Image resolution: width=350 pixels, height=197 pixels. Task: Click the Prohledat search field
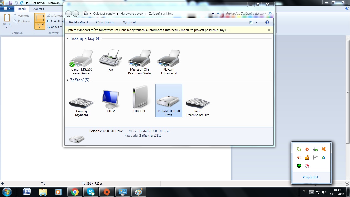coord(248,14)
